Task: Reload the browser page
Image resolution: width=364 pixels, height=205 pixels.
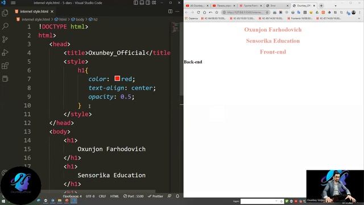Action: click(198, 13)
